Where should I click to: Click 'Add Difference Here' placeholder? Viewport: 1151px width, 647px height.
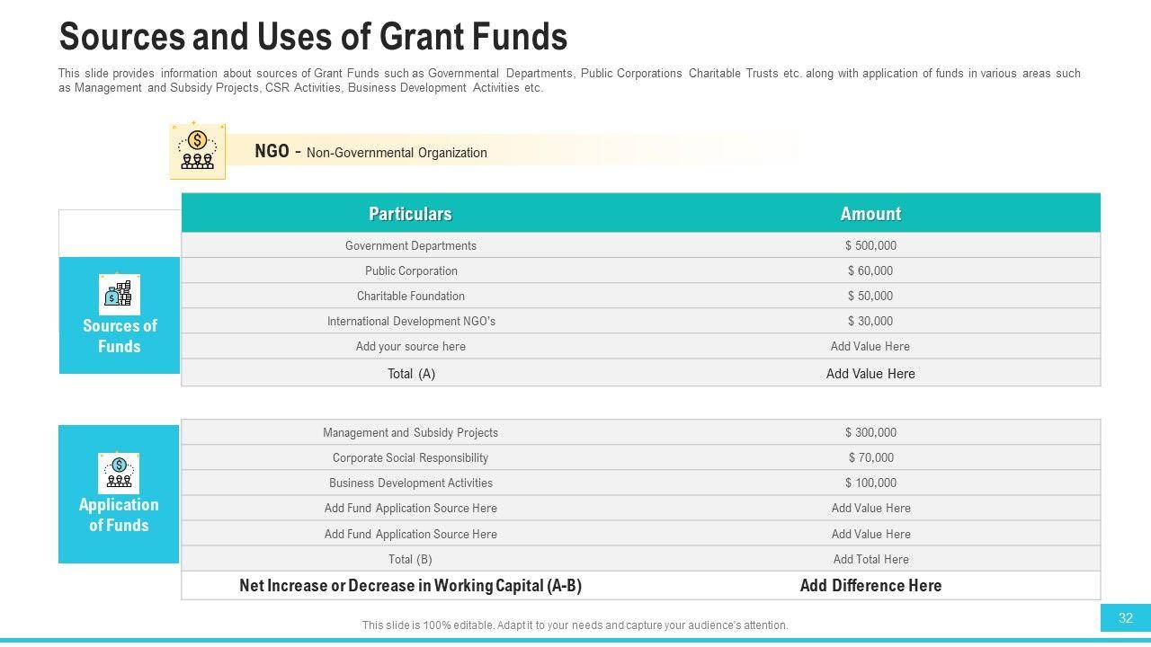[870, 586]
